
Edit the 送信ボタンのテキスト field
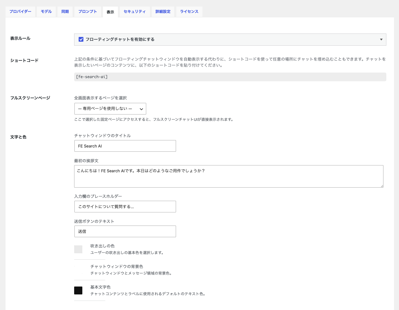(x=125, y=231)
